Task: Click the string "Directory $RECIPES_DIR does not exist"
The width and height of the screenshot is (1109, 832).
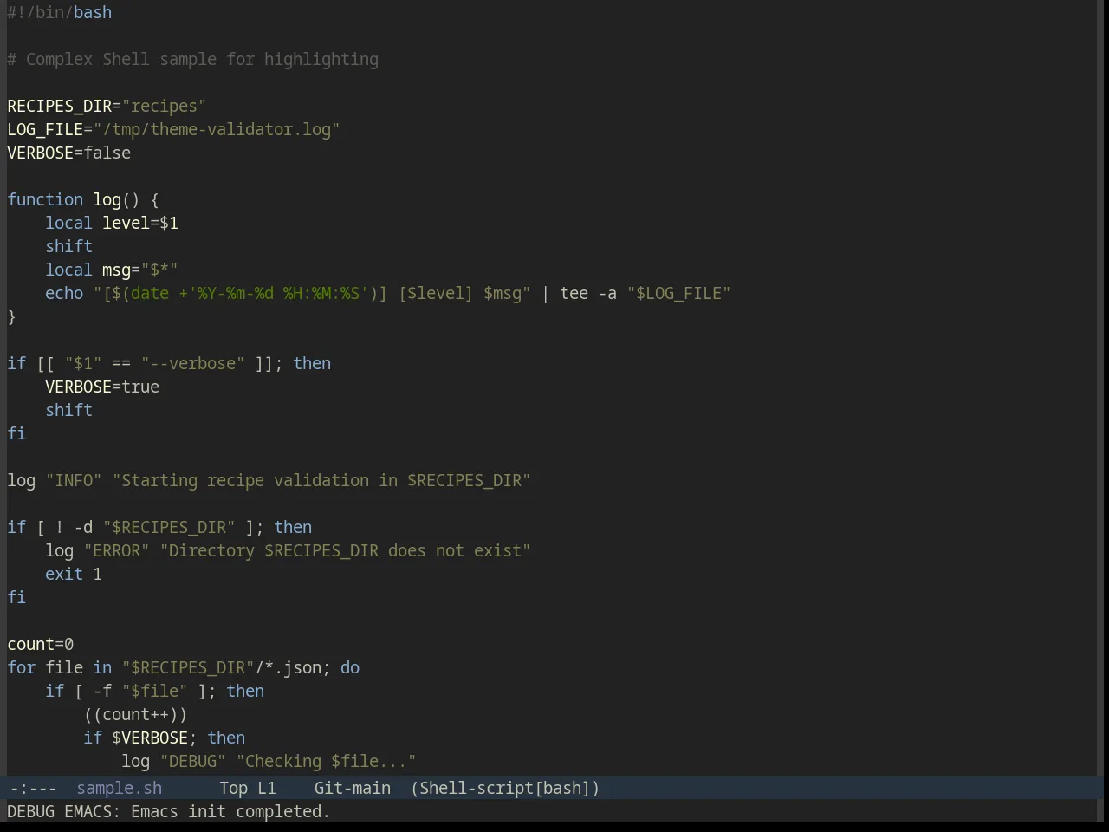Action: pyautogui.click(x=345, y=550)
